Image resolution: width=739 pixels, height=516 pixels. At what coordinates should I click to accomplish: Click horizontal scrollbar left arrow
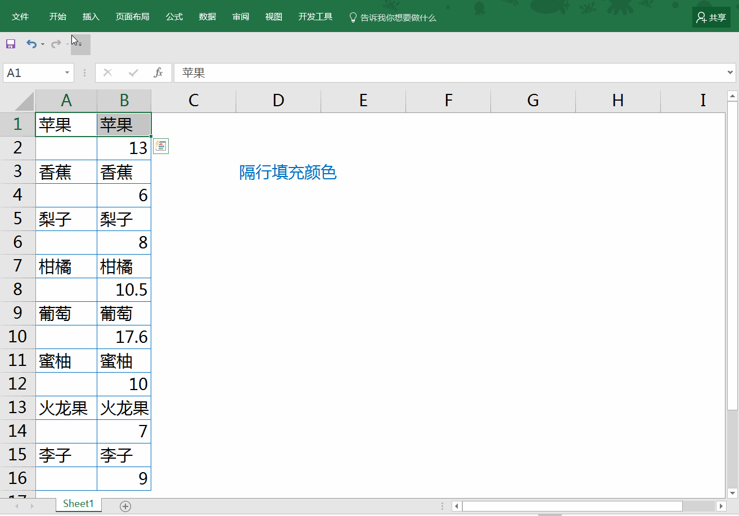click(457, 506)
